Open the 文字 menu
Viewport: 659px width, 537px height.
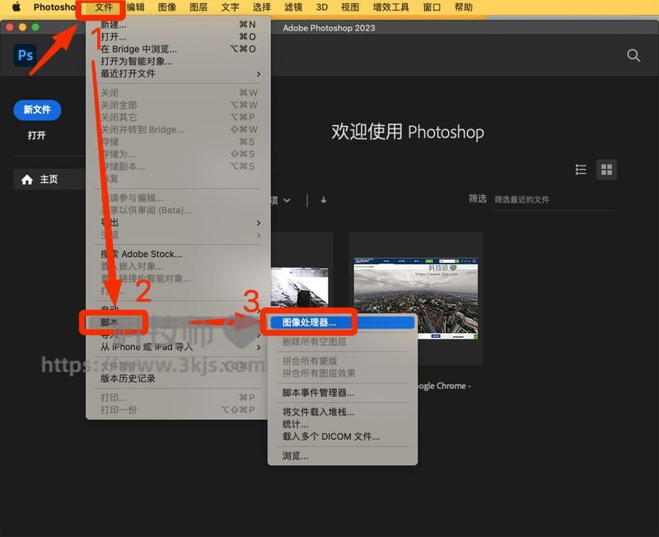(x=230, y=7)
